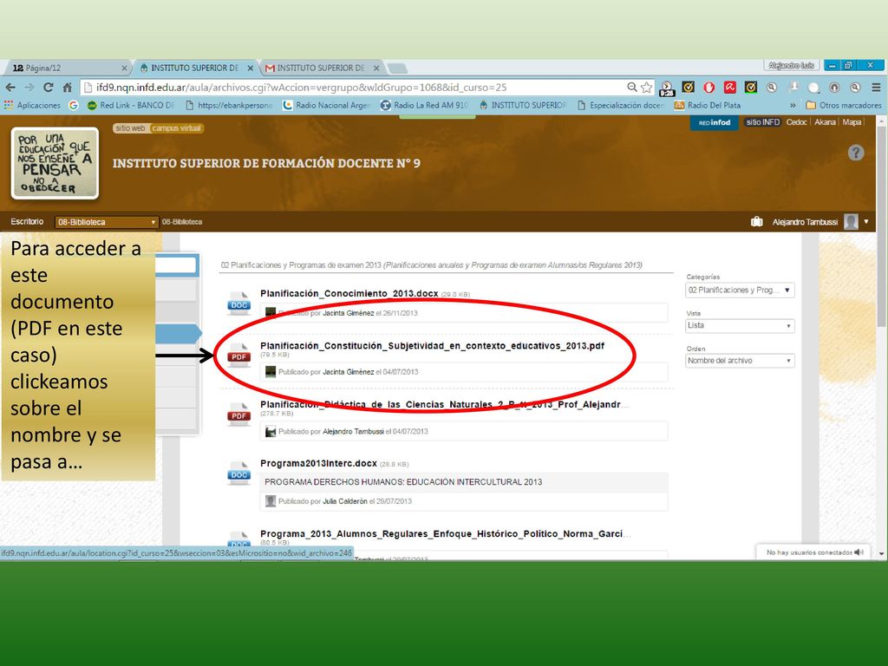Open the Radio La Red AM 910 bookmark
Image resolution: width=888 pixels, height=666 pixels.
coord(425,105)
